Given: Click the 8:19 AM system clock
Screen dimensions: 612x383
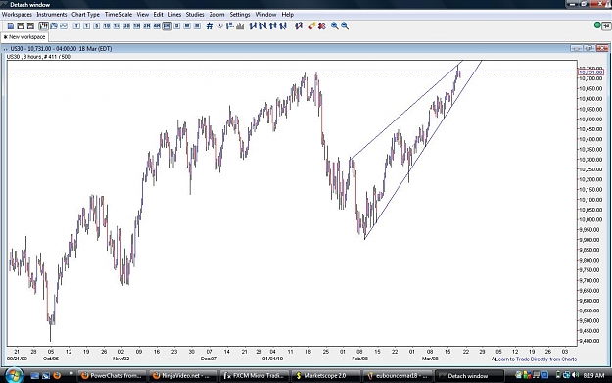Looking at the screenshot, I should point(593,375).
